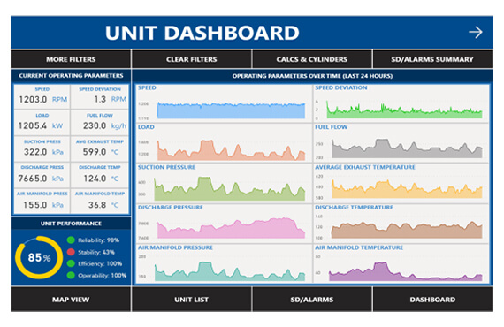The image size is (504, 327).
Task: Select AIR MANIFOLD PRESS 155.0 kPa card
Action: pos(42,202)
